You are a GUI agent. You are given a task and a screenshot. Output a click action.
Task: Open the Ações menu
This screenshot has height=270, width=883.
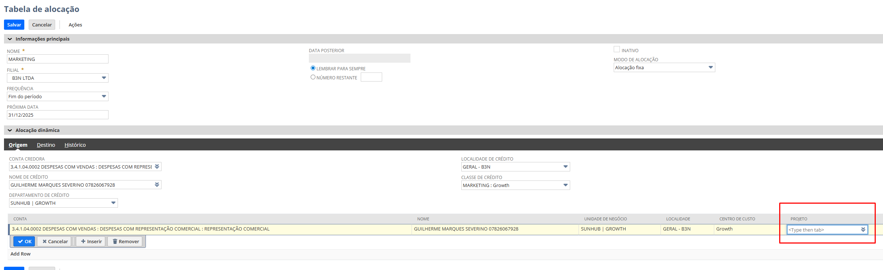[x=75, y=25]
